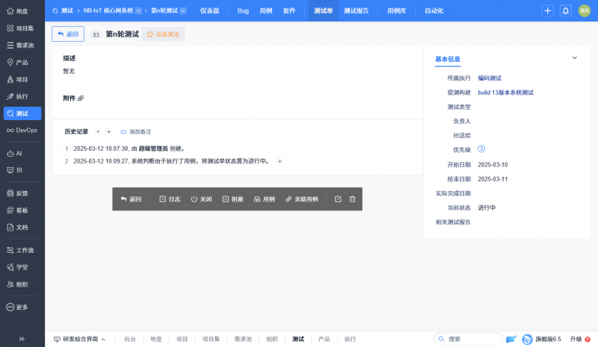The height and width of the screenshot is (347, 598).
Task: Click 测试 in the top breadcrumb
Action: [67, 10]
